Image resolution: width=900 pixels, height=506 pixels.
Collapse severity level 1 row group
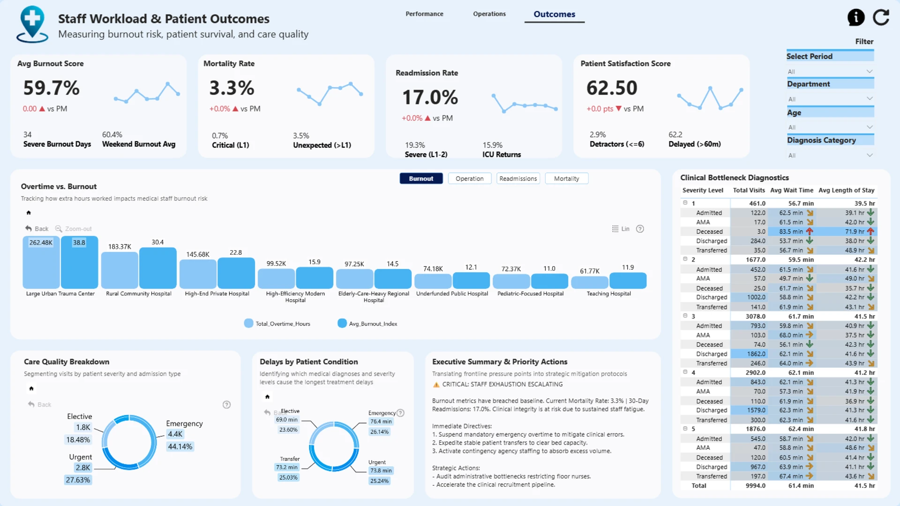pyautogui.click(x=685, y=203)
